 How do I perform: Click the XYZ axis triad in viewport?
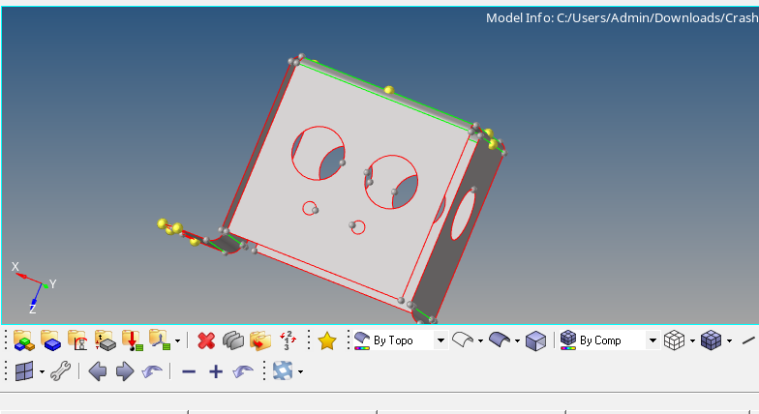34,288
